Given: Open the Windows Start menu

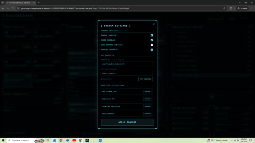Looking at the screenshot, I should [x=3, y=140].
